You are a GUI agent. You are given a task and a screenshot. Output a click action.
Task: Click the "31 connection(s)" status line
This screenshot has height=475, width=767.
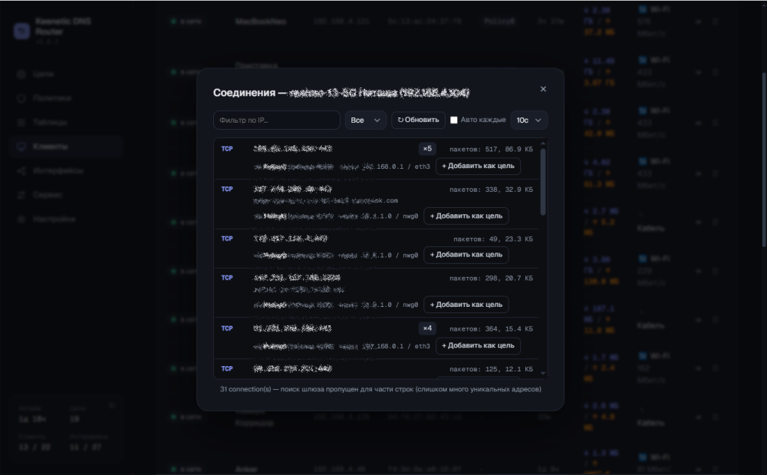pyautogui.click(x=380, y=389)
